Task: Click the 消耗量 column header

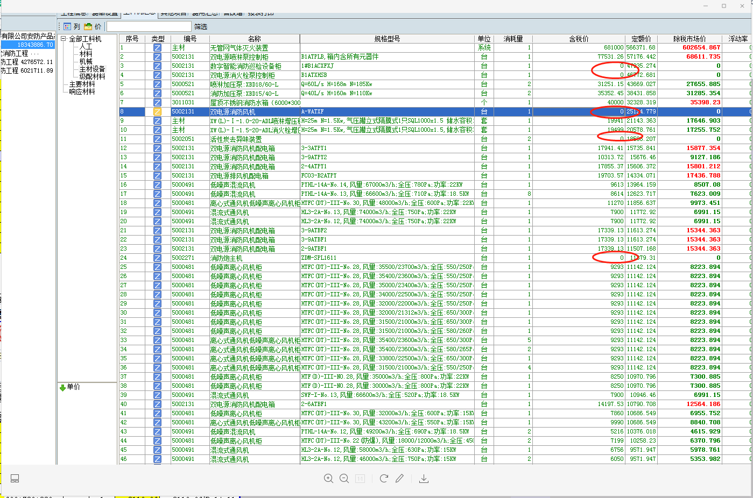Action: tap(513, 39)
